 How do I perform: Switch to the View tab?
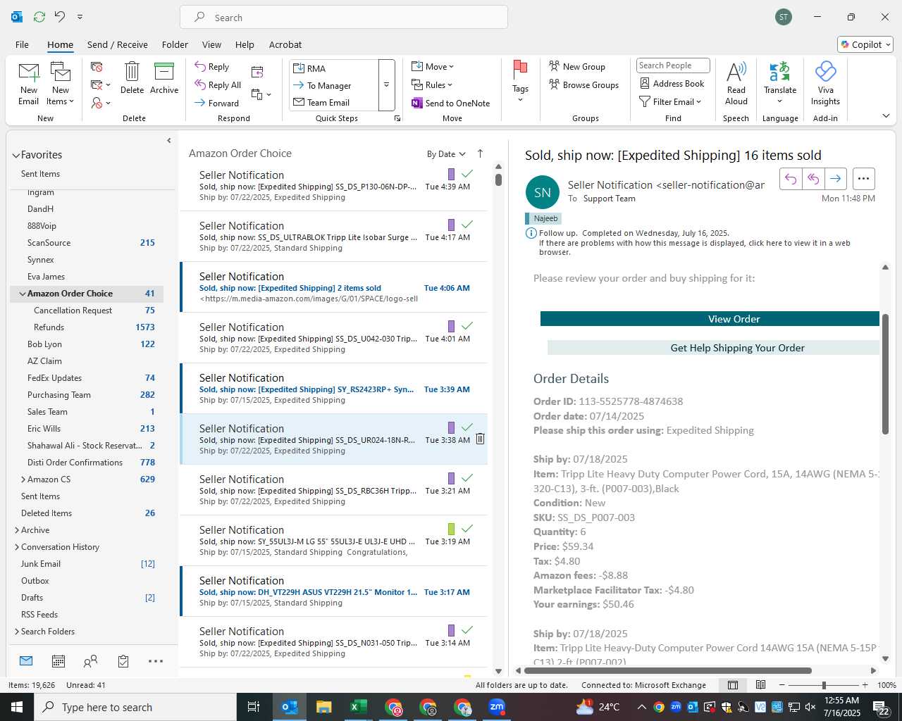(x=211, y=44)
